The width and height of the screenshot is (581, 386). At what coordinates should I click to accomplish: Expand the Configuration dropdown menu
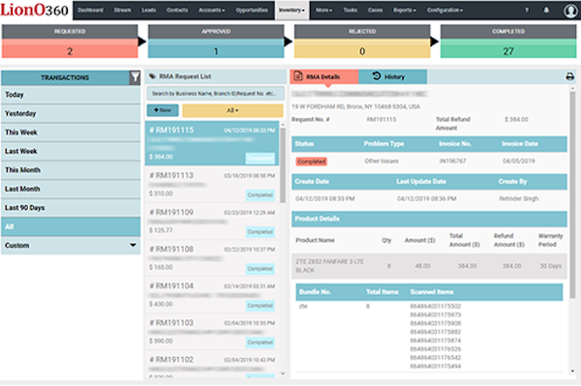click(x=444, y=10)
